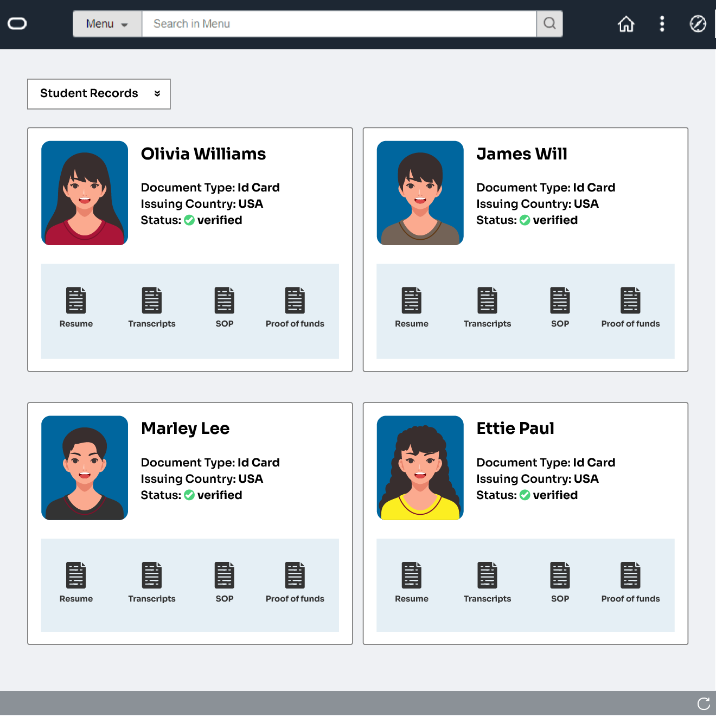Image resolution: width=716 pixels, height=716 pixels.
Task: Open Ettie Paul's Transcripts icon
Action: 487,575
